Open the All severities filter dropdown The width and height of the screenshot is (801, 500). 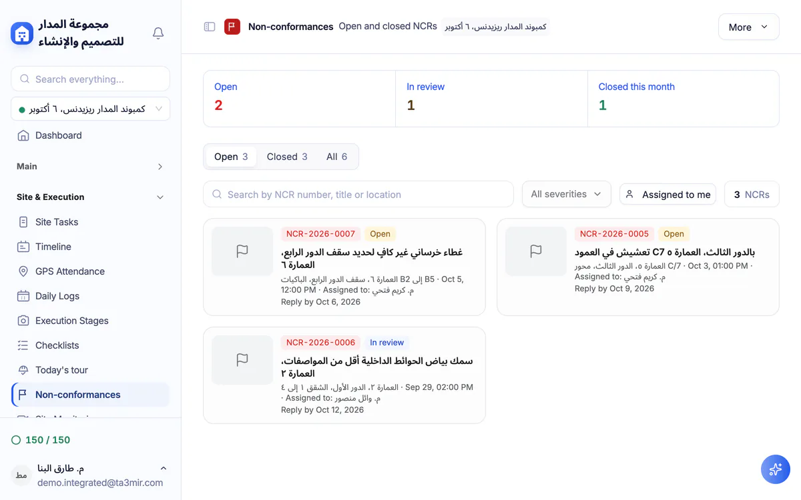[x=566, y=194]
